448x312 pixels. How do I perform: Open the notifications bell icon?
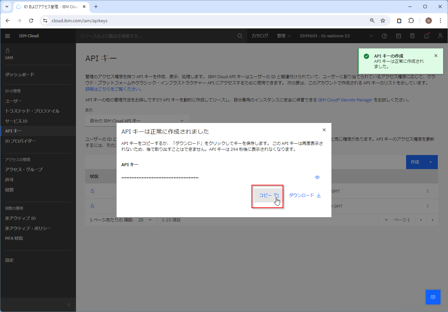[426, 36]
